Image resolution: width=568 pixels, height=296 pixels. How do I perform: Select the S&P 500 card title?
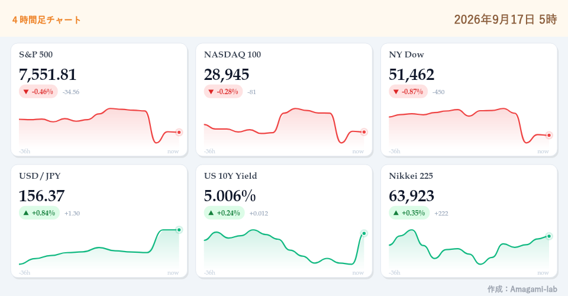coord(36,54)
